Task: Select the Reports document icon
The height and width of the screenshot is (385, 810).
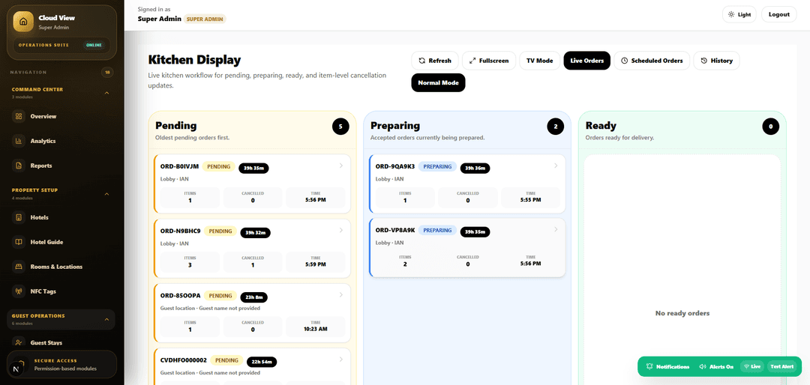Action: pos(19,166)
